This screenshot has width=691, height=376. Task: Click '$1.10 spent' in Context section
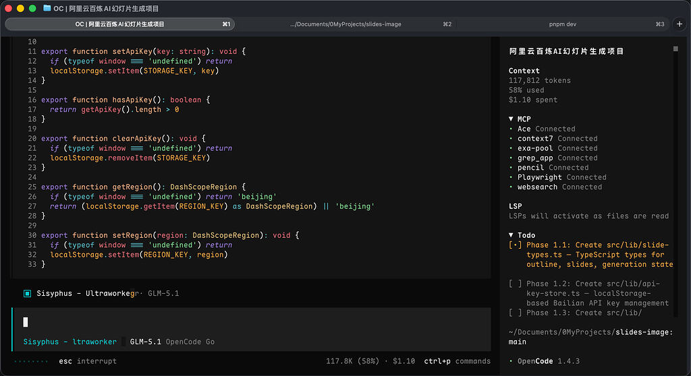pyautogui.click(x=533, y=100)
